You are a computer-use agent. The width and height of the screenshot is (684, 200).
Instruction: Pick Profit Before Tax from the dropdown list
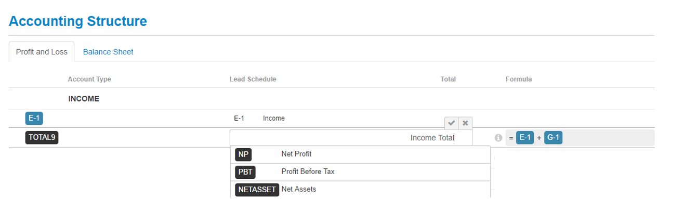pos(308,172)
